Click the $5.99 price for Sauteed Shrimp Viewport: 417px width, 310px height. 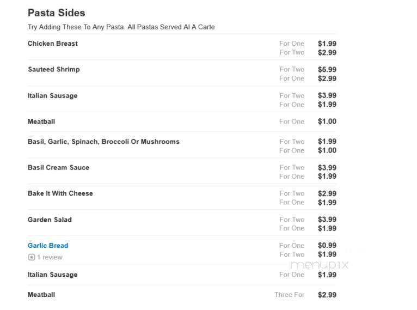(x=327, y=69)
